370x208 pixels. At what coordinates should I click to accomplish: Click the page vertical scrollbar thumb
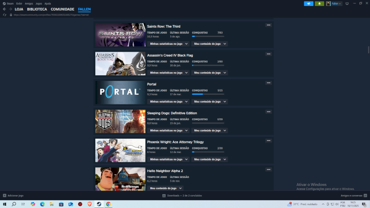368,50
